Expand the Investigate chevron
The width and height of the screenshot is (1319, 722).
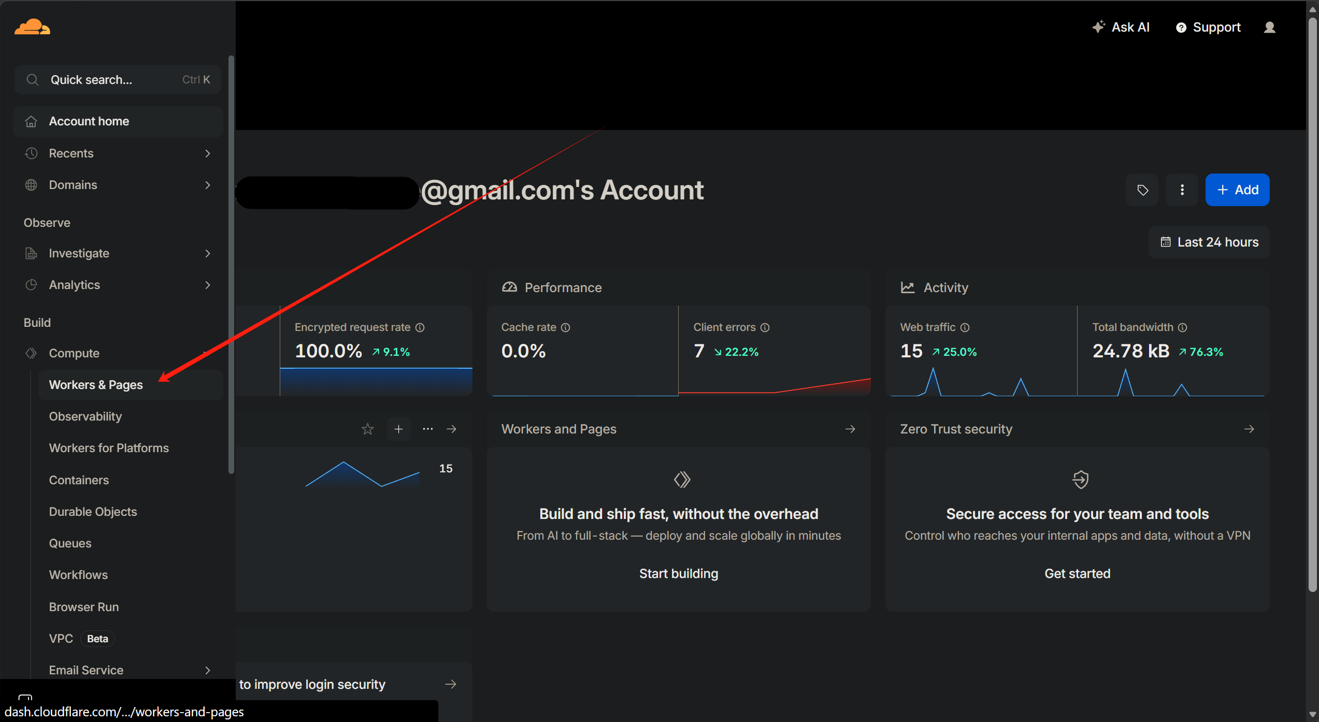[x=208, y=253]
